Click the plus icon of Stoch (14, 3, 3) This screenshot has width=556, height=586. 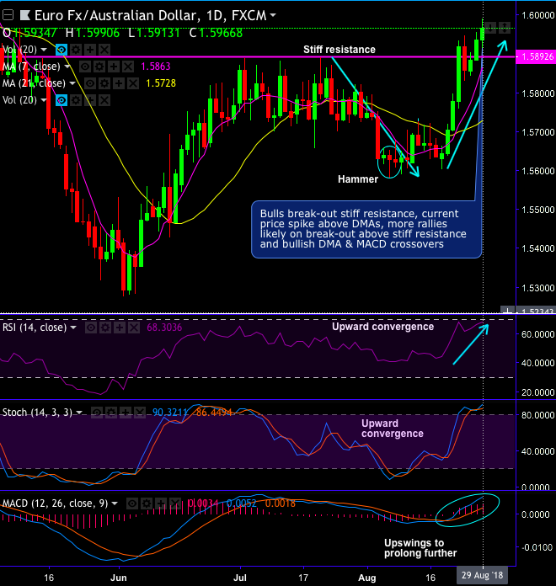126,413
